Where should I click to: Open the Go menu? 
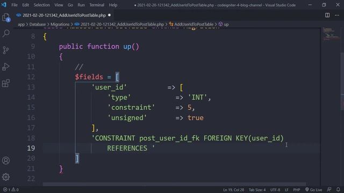70,5
